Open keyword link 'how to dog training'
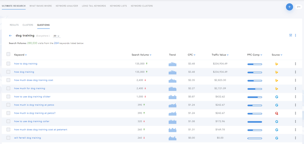304x144 pixels. click(x=25, y=64)
